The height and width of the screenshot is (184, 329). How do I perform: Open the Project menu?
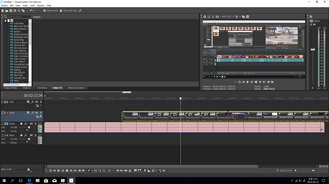[x=5, y=5]
